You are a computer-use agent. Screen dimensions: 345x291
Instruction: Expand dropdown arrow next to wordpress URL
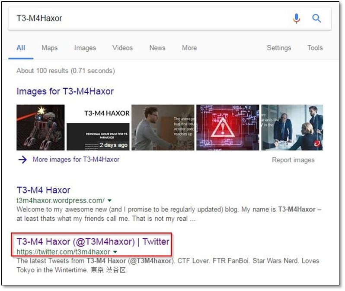[109, 200]
